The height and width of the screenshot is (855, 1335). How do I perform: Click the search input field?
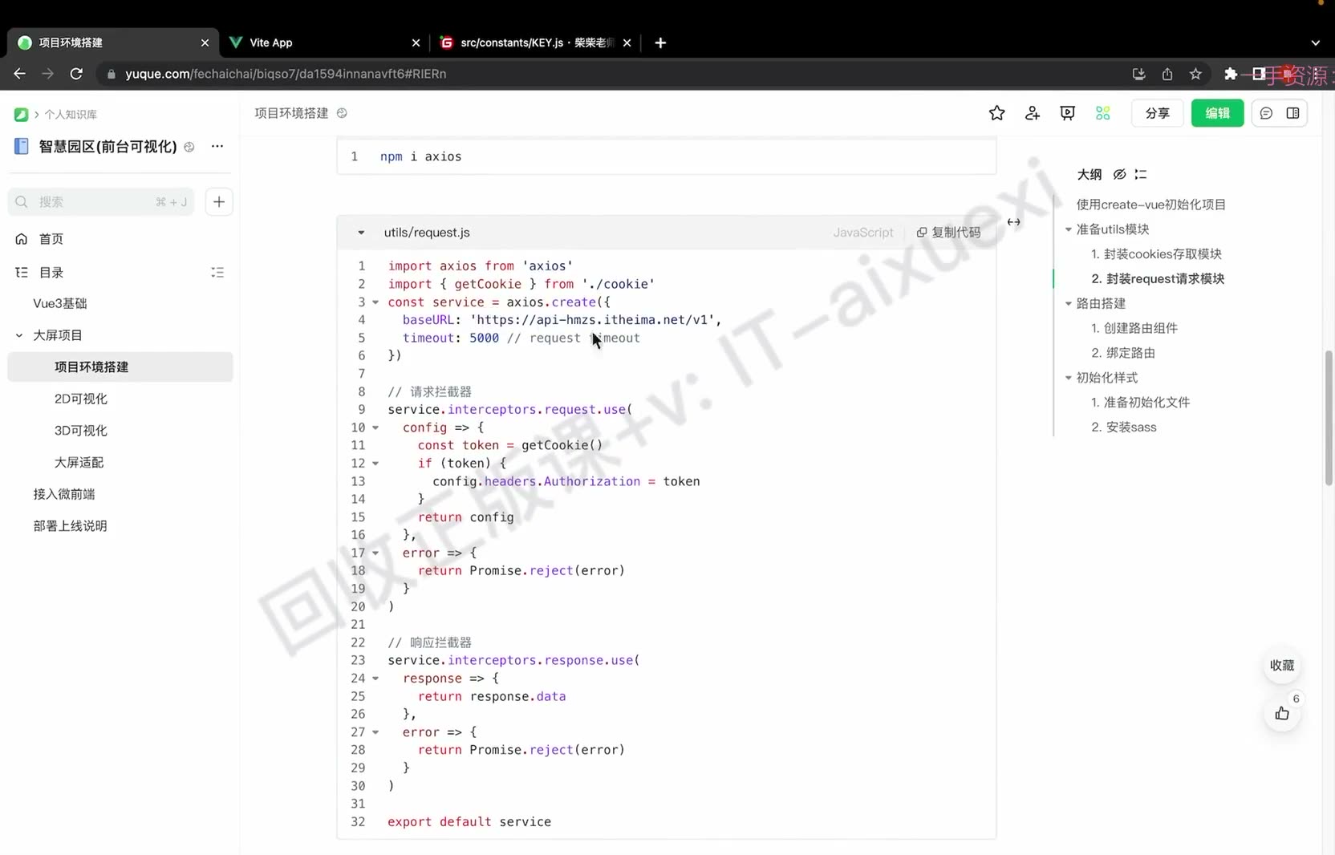click(101, 202)
